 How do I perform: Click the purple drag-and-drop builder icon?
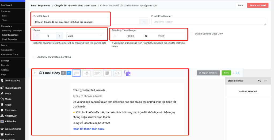click(127, 73)
